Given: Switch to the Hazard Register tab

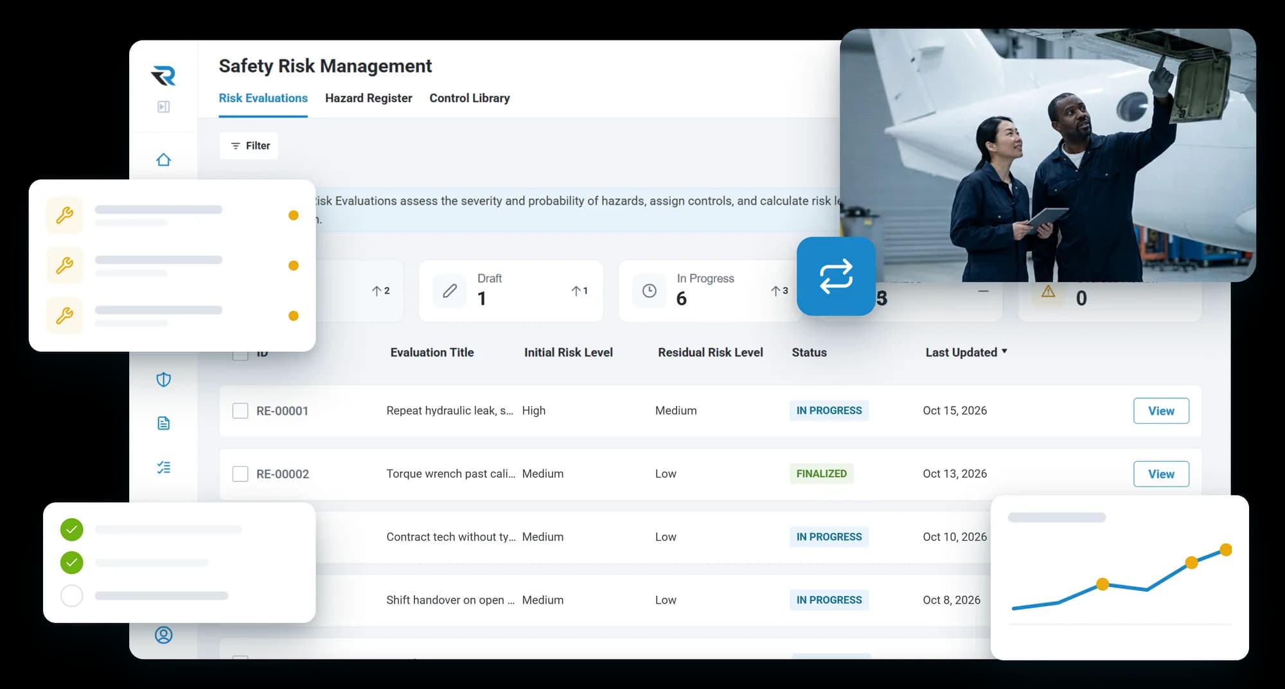Looking at the screenshot, I should tap(369, 98).
